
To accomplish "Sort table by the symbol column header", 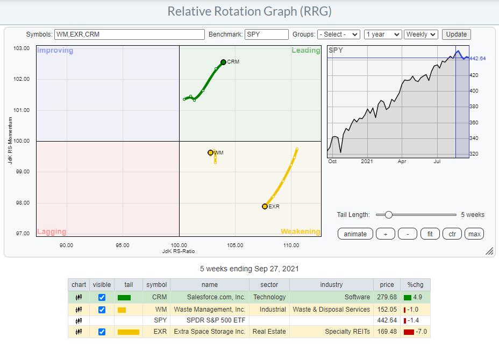I will tap(156, 285).
